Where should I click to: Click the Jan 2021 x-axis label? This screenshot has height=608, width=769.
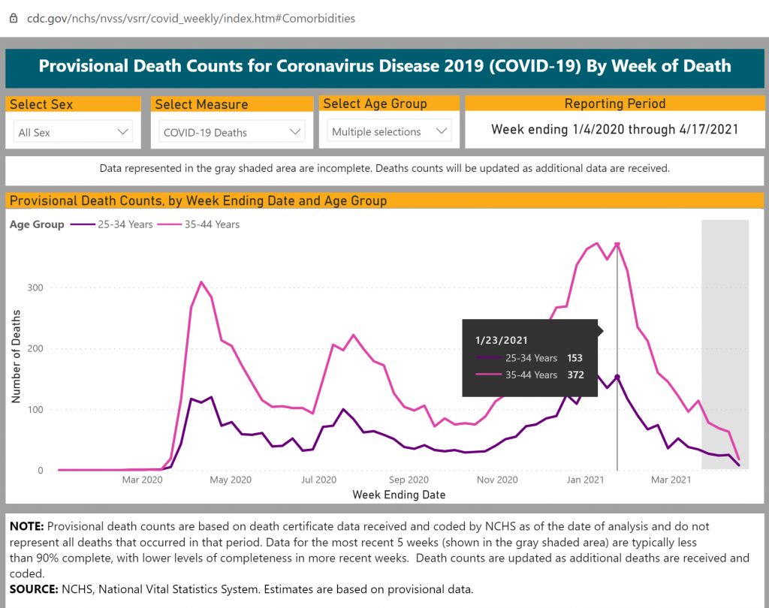coord(585,480)
